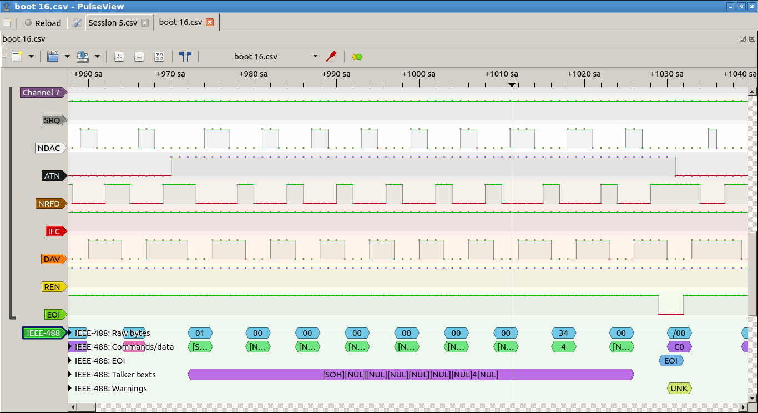The image size is (758, 413).
Task: Click the orange DAV channel label
Action: [x=52, y=259]
